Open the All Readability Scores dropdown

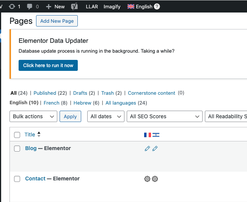[x=226, y=116]
